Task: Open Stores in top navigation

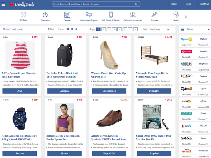Action: (x=188, y=4)
